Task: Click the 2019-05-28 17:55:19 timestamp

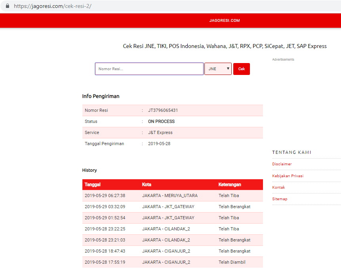Action: pos(105,262)
